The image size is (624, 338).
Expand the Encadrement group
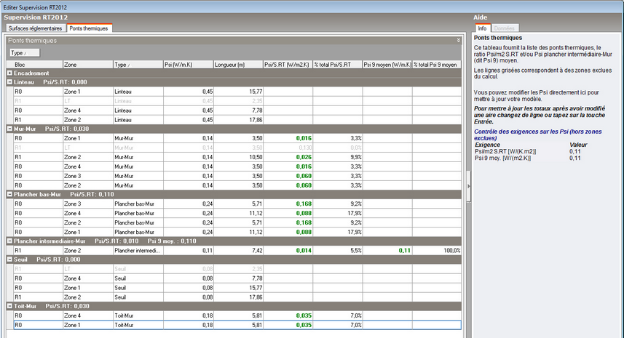point(9,73)
